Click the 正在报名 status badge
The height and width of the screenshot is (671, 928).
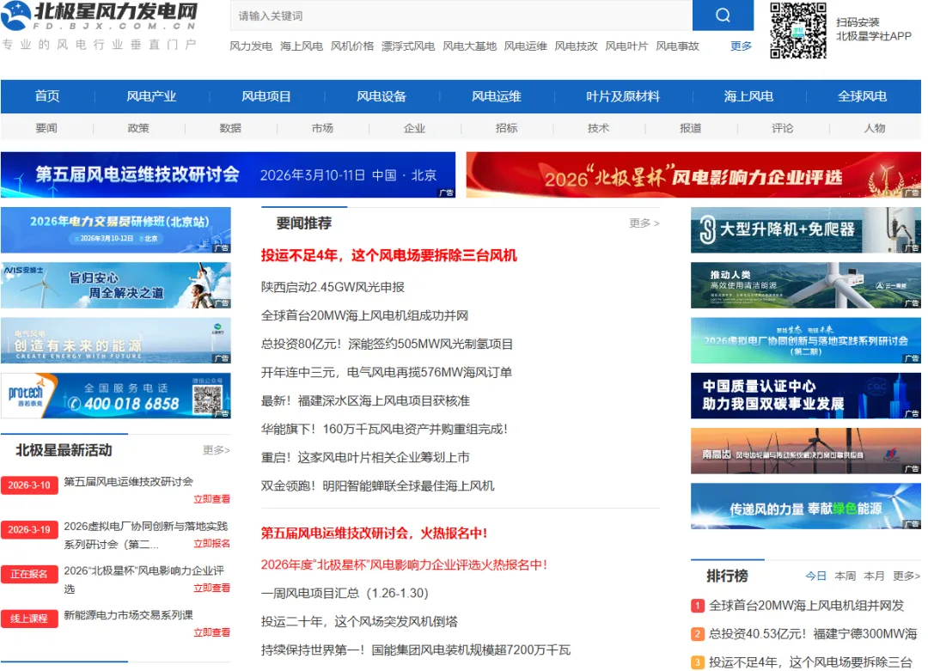pyautogui.click(x=29, y=574)
